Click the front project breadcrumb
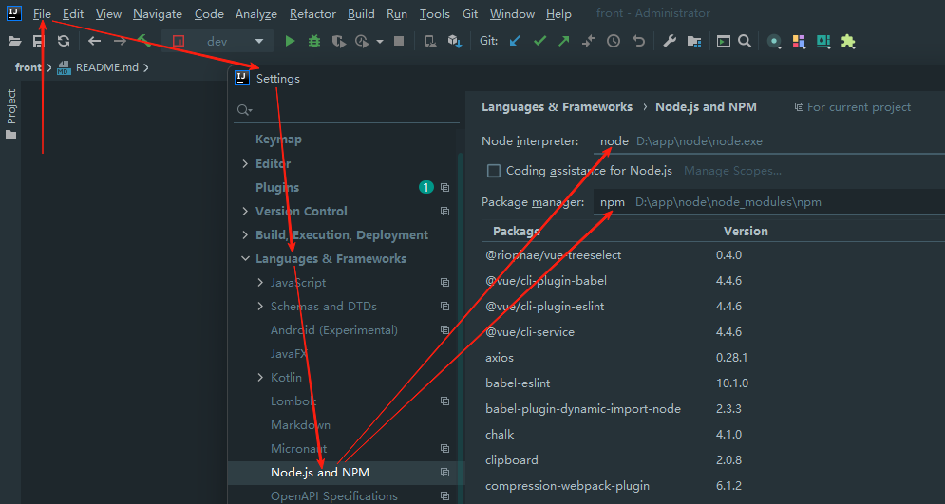The width and height of the screenshot is (945, 504). [28, 67]
